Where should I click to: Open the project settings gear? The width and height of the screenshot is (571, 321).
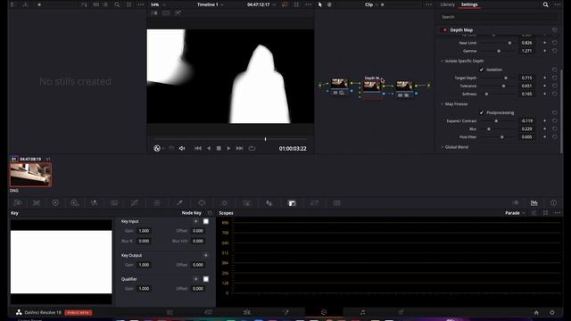552,312
